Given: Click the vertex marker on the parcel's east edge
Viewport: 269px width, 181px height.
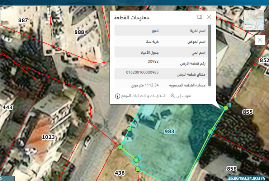Looking at the screenshot, I should coord(211,132).
